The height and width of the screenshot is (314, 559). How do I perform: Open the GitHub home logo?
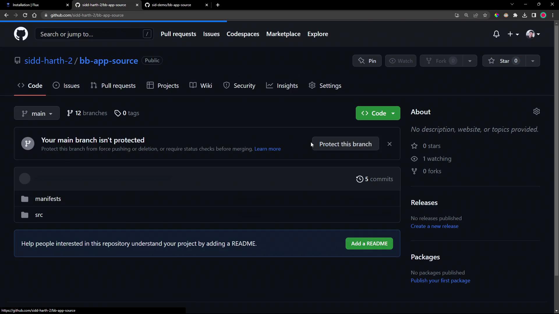tap(21, 34)
